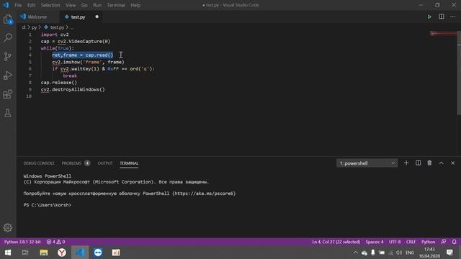Image resolution: width=461 pixels, height=259 pixels.
Task: Select Python 3.8.1 32-bit interpreter
Action: tap(22, 242)
